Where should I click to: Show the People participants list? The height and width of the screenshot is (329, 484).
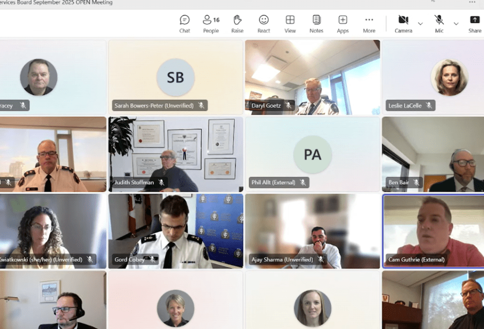point(211,24)
